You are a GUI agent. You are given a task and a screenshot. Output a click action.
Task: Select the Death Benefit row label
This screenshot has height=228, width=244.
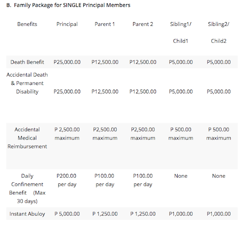click(27, 62)
